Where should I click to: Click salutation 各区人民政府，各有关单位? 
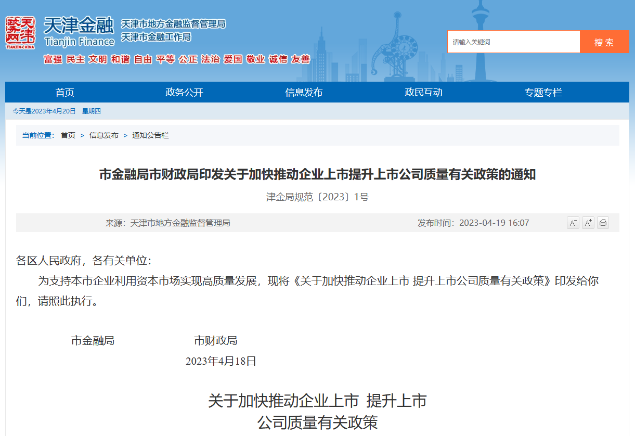point(84,260)
